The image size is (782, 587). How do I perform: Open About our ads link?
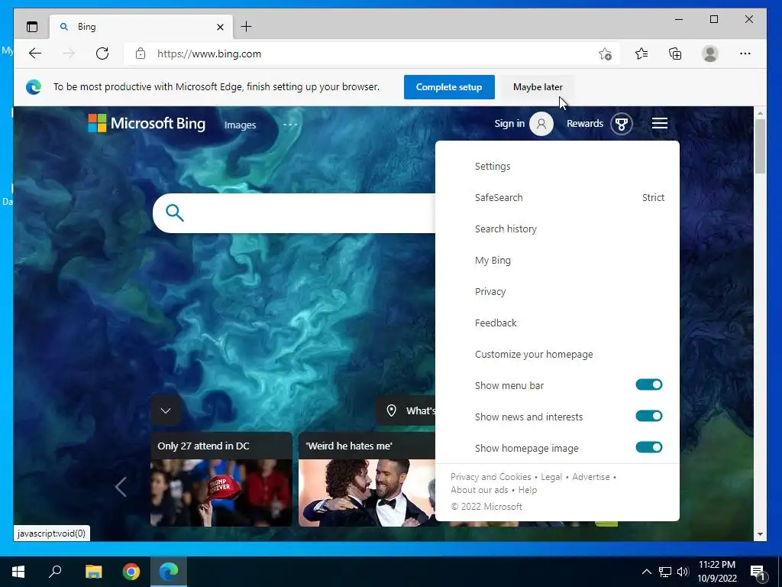tap(480, 490)
